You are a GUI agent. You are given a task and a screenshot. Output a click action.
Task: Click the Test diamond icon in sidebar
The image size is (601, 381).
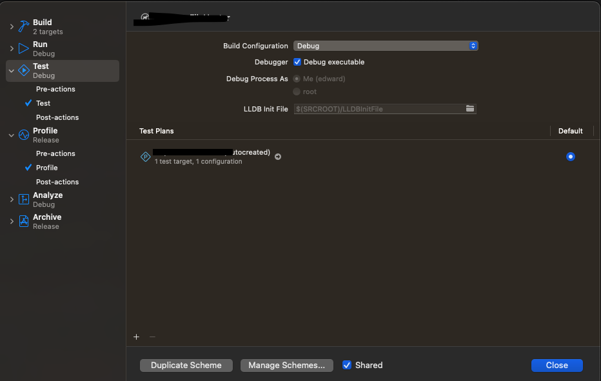[24, 70]
